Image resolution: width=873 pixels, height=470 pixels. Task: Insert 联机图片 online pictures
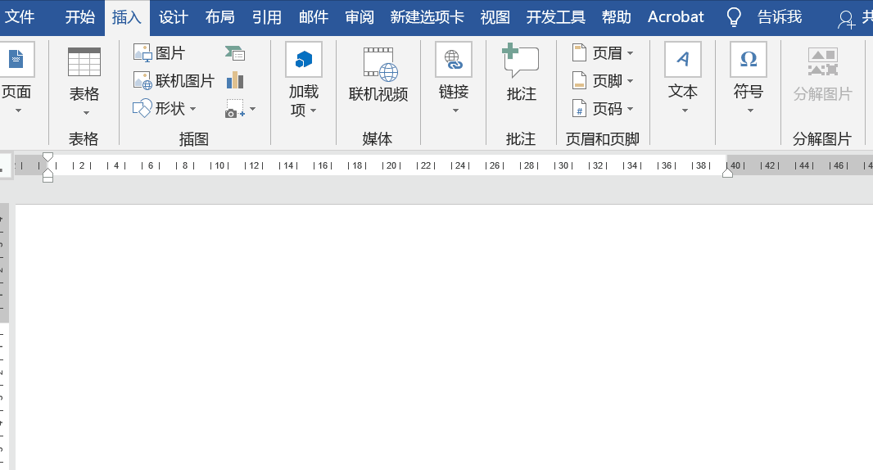click(174, 81)
